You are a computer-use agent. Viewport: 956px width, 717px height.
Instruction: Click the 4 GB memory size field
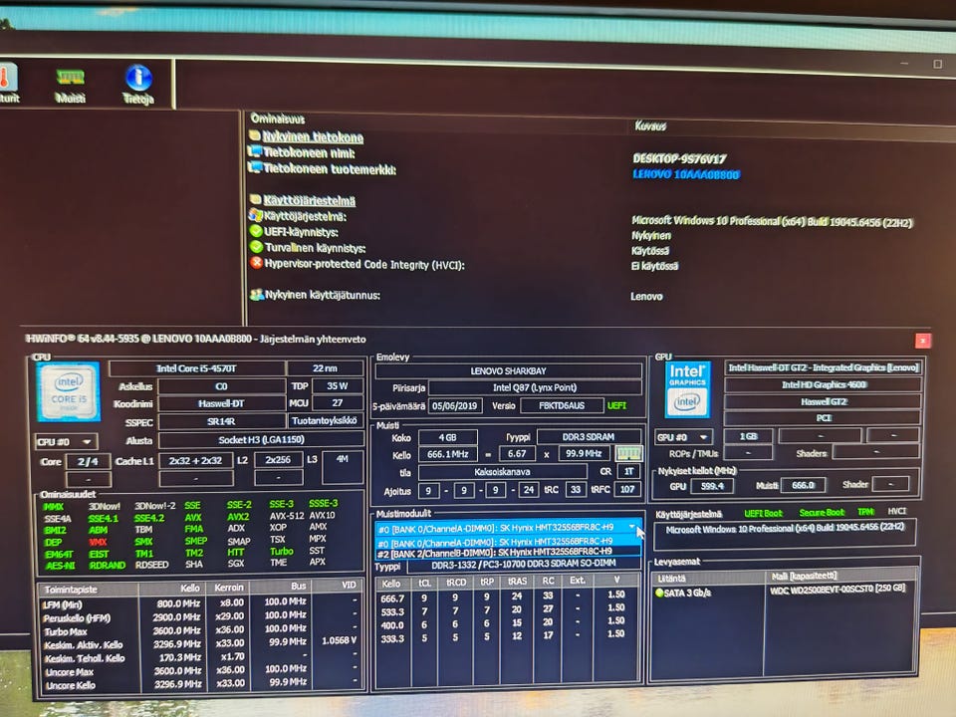(x=447, y=438)
